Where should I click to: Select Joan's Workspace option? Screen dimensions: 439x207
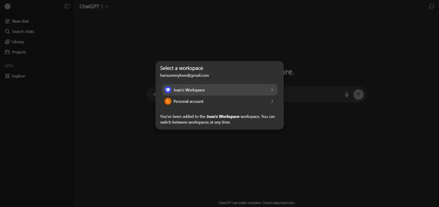tap(219, 90)
